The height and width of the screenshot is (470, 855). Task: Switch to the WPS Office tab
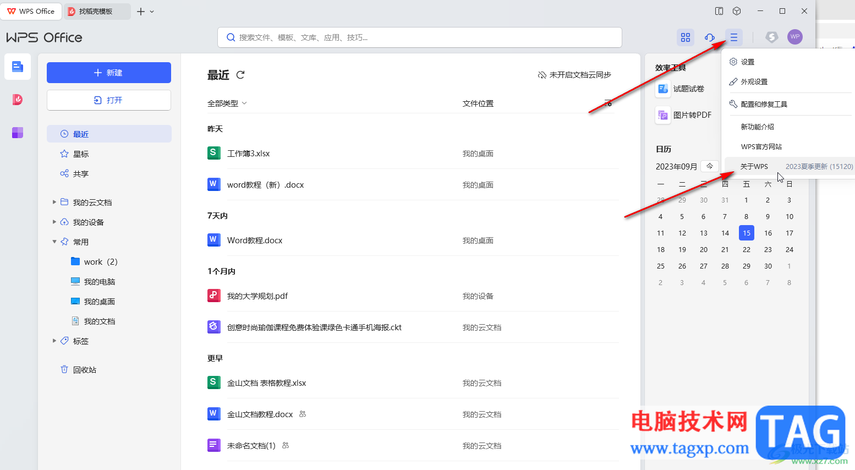coord(31,11)
